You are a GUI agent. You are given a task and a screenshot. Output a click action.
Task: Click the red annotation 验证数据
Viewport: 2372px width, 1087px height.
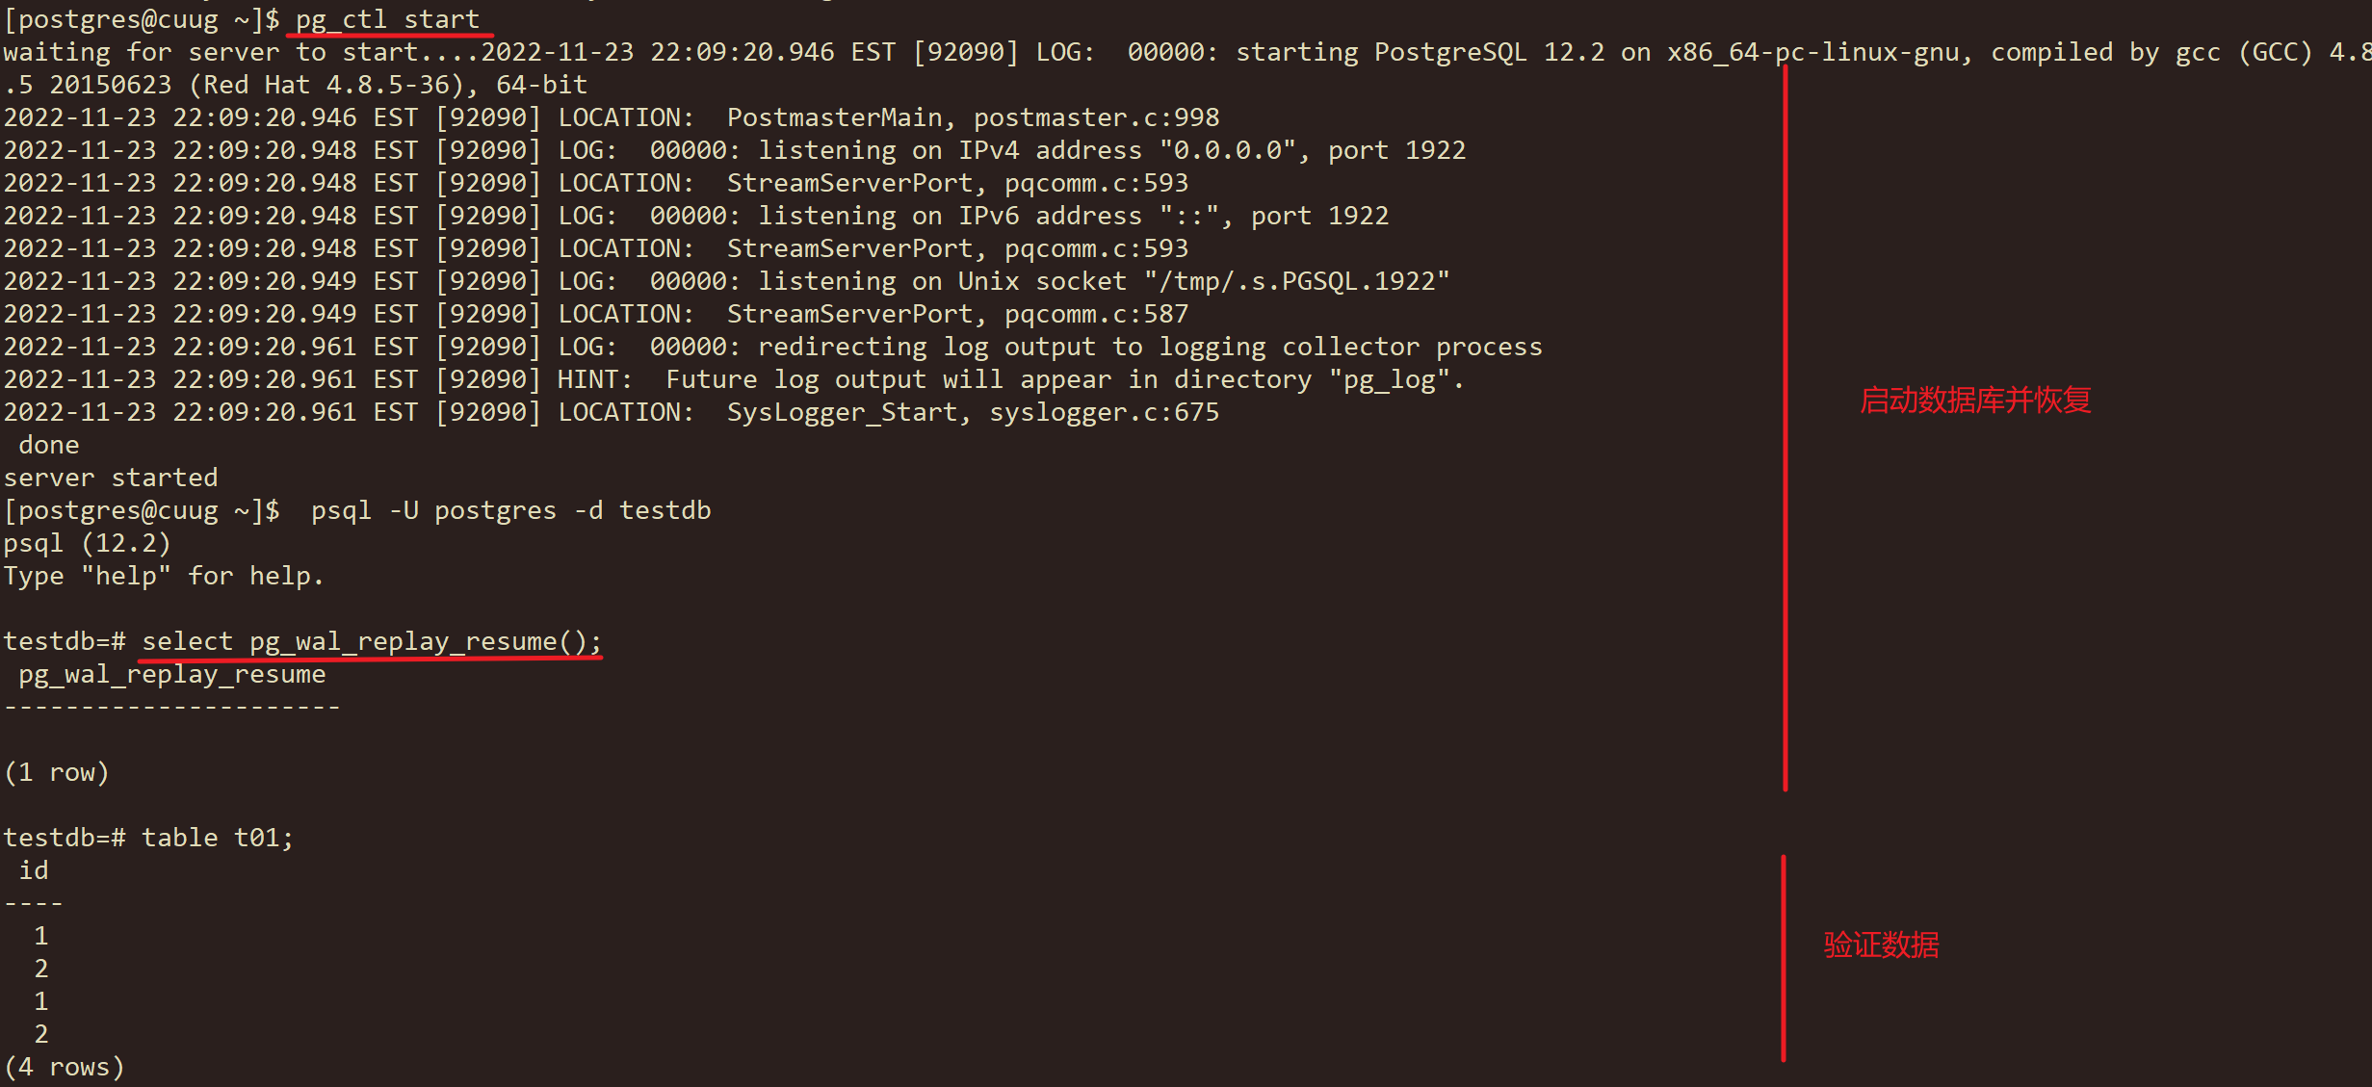click(x=1881, y=945)
